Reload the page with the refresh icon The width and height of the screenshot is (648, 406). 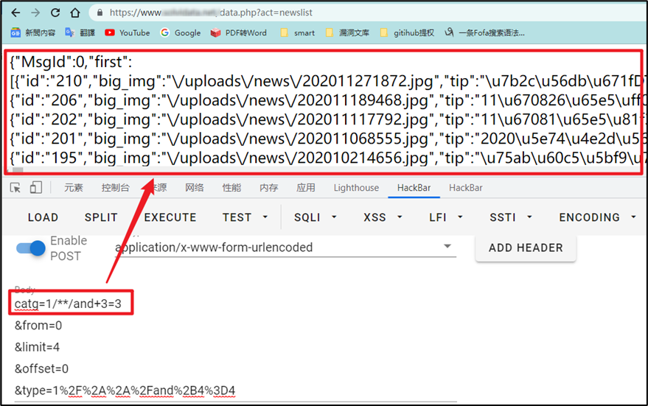coord(55,13)
